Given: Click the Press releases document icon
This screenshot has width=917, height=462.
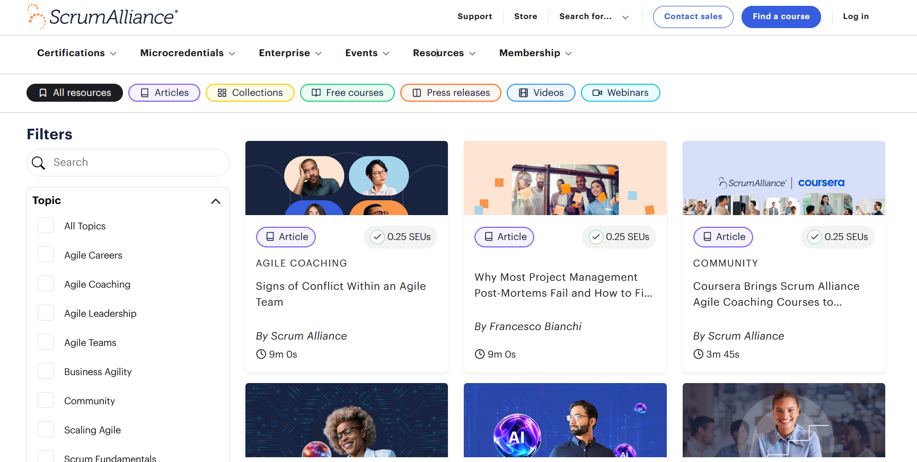Looking at the screenshot, I should (x=417, y=93).
